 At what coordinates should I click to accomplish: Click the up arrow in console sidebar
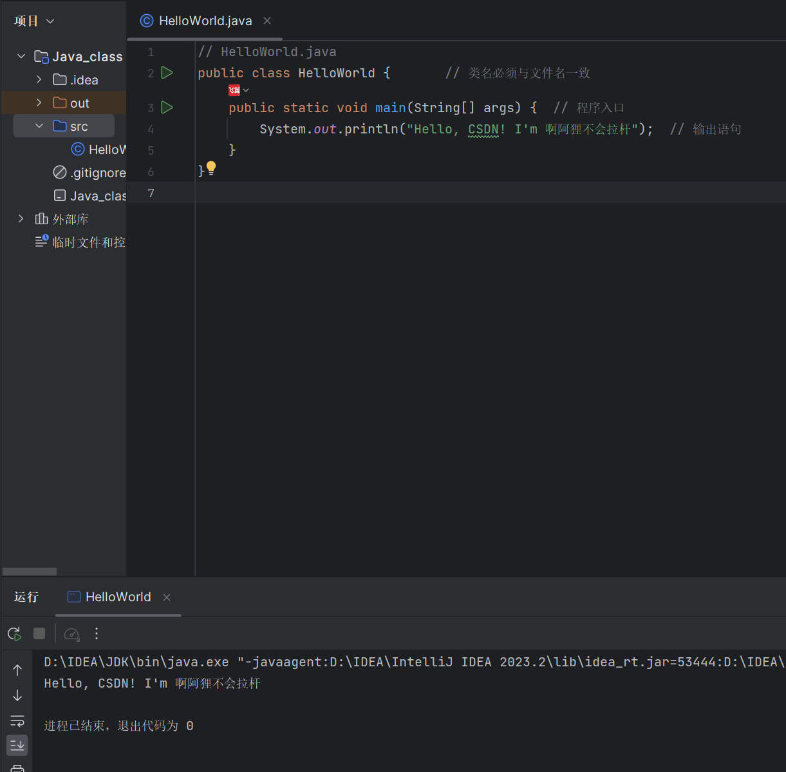pyautogui.click(x=17, y=670)
